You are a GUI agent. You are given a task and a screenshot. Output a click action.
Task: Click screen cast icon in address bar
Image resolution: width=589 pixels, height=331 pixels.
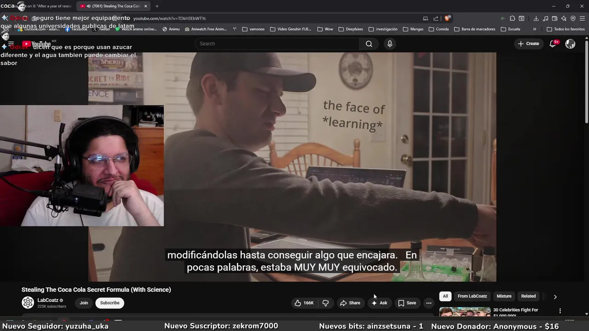(426, 18)
